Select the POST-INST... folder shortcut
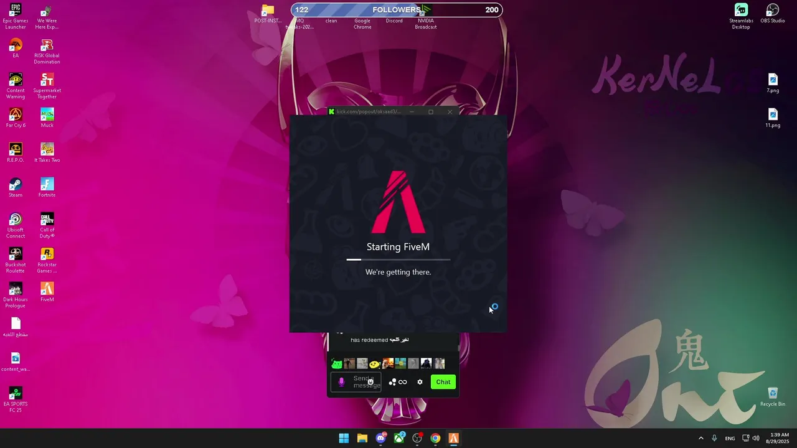The width and height of the screenshot is (797, 448). click(268, 14)
